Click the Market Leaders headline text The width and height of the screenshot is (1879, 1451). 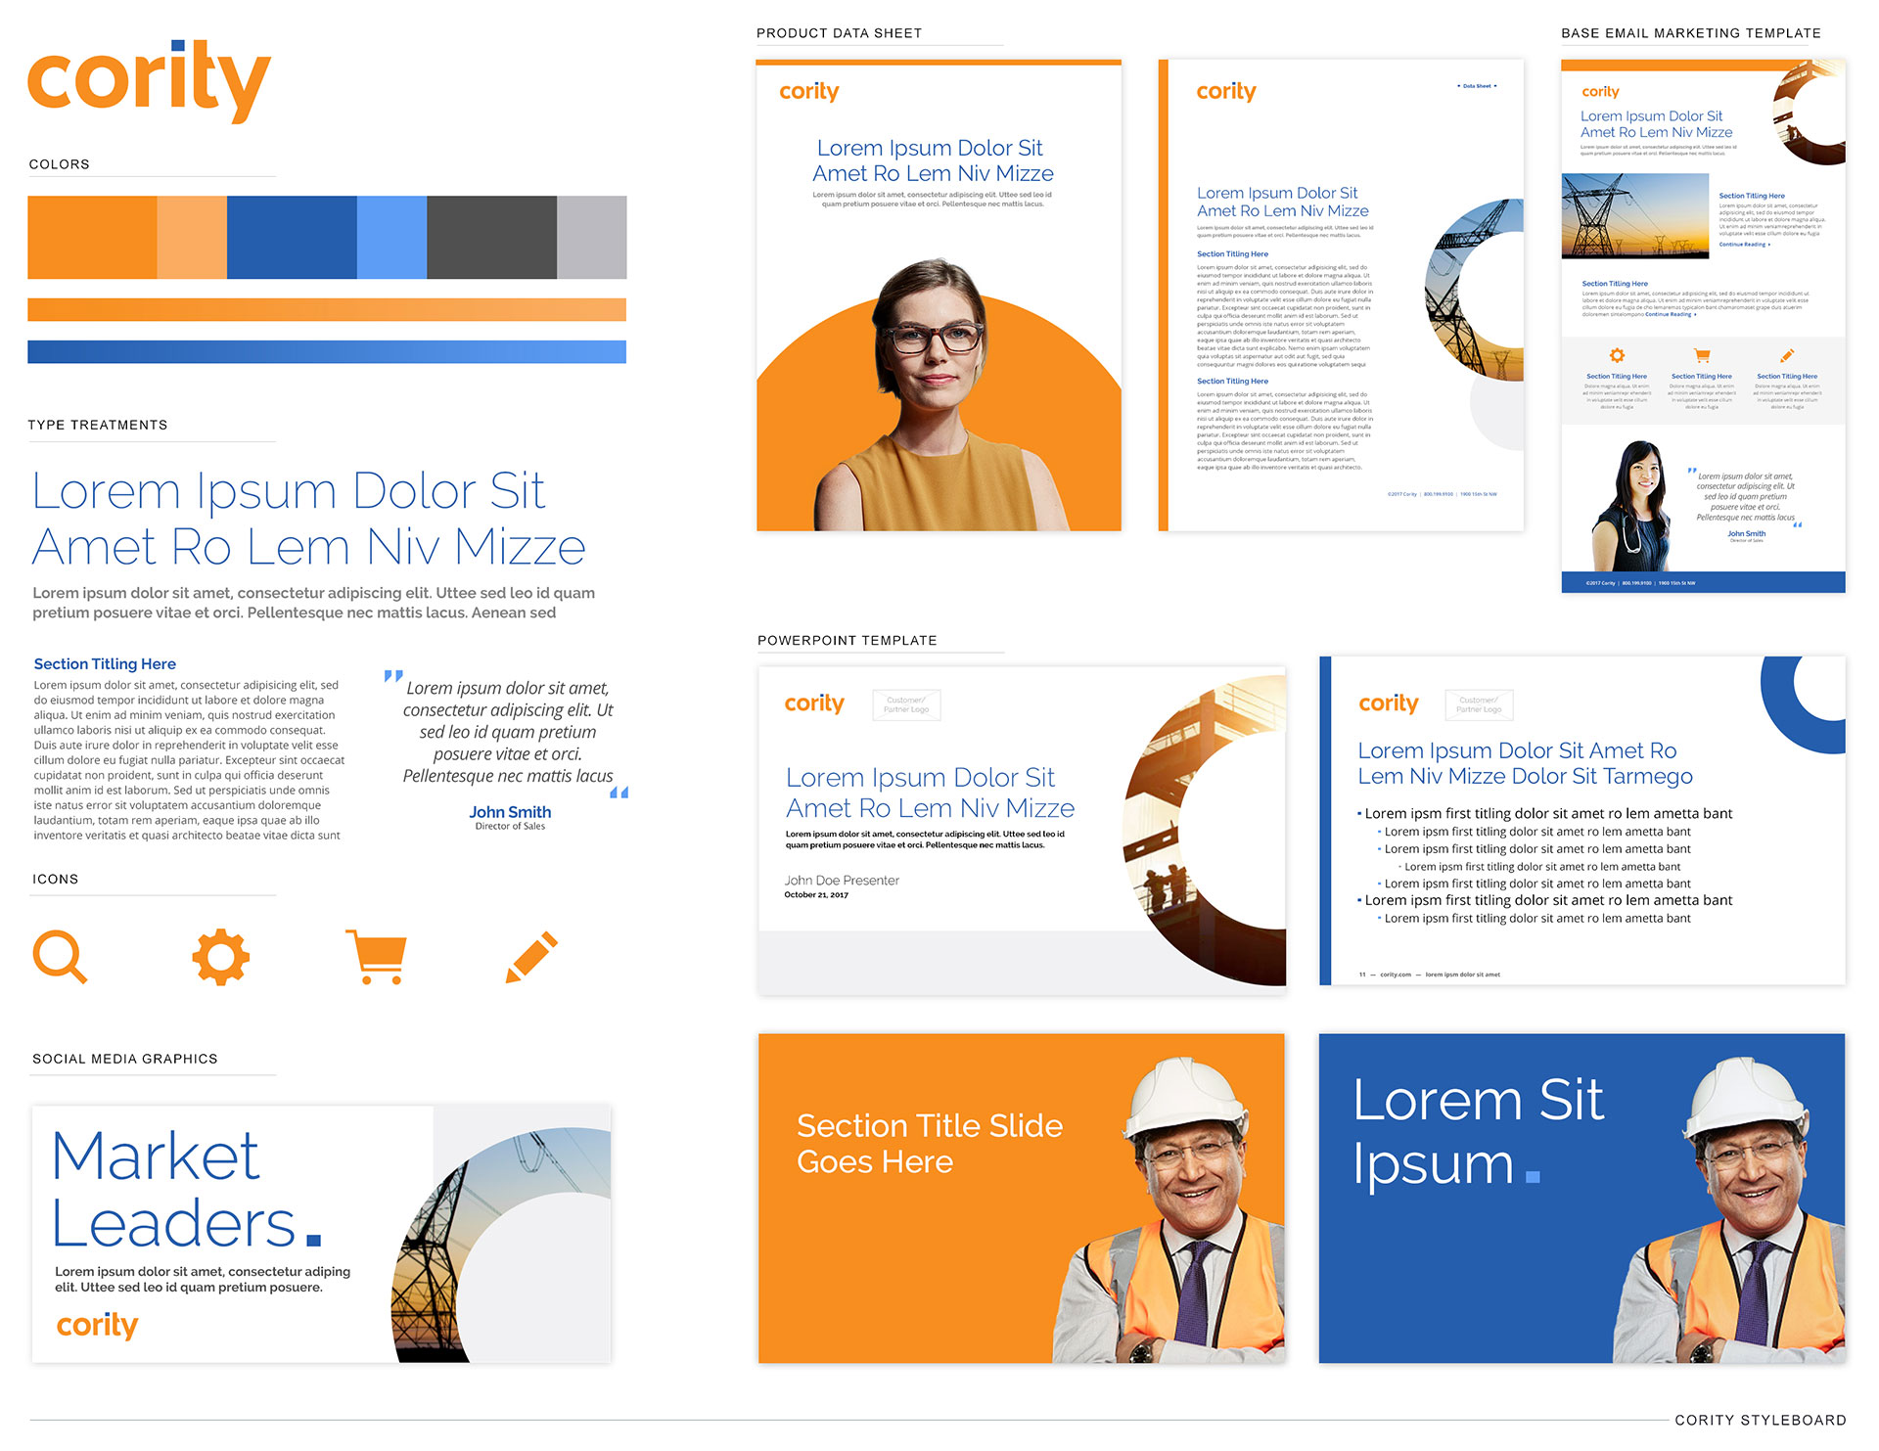pyautogui.click(x=186, y=1190)
